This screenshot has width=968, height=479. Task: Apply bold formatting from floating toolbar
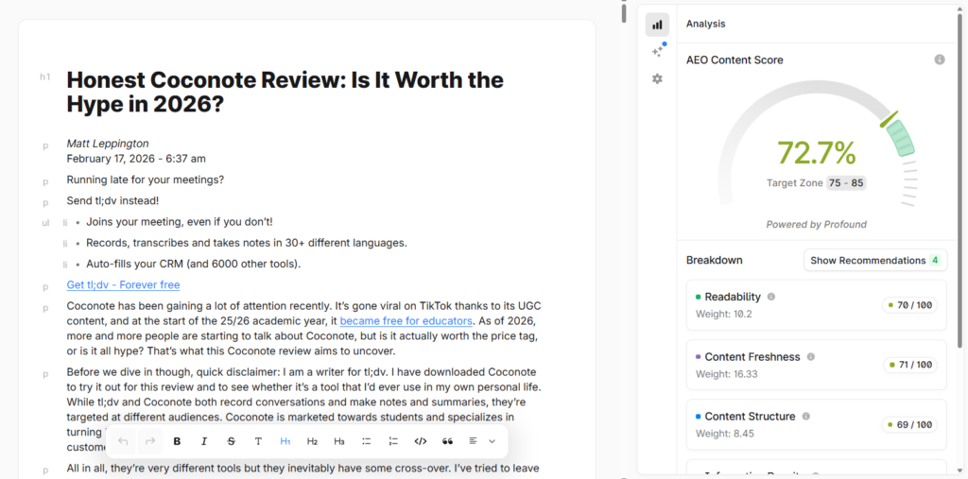177,441
